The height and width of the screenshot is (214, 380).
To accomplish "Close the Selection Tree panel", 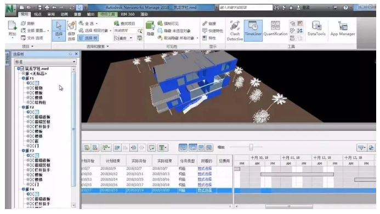I will click(76, 54).
